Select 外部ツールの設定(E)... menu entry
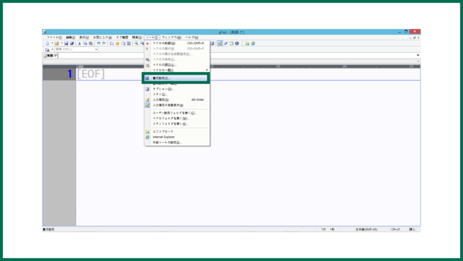The image size is (463, 261). pos(177,142)
